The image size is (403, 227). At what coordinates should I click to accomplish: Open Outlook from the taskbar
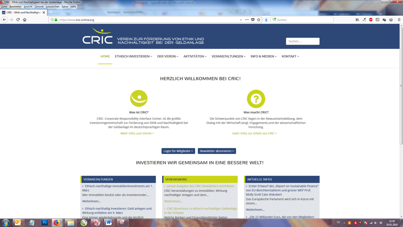click(x=18, y=223)
